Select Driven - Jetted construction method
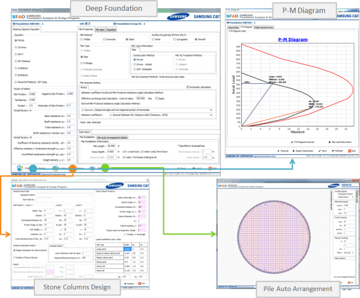This screenshot has width=360, height=298. click(135, 65)
